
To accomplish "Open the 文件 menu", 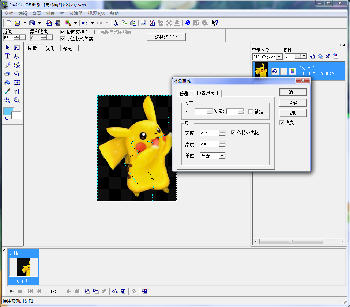I will point(9,14).
